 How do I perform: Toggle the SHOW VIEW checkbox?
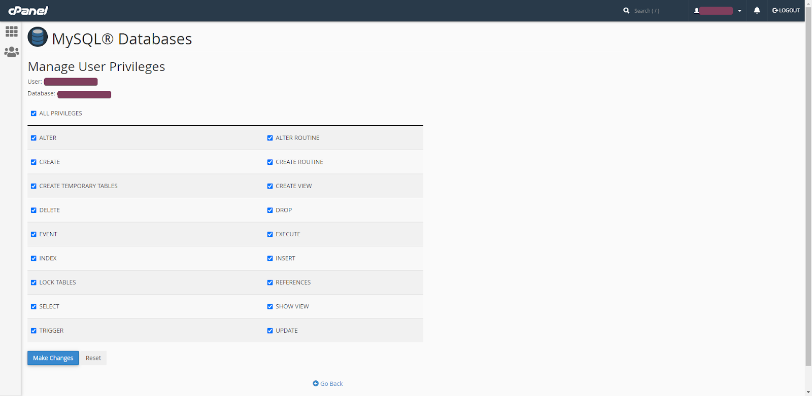coord(270,307)
